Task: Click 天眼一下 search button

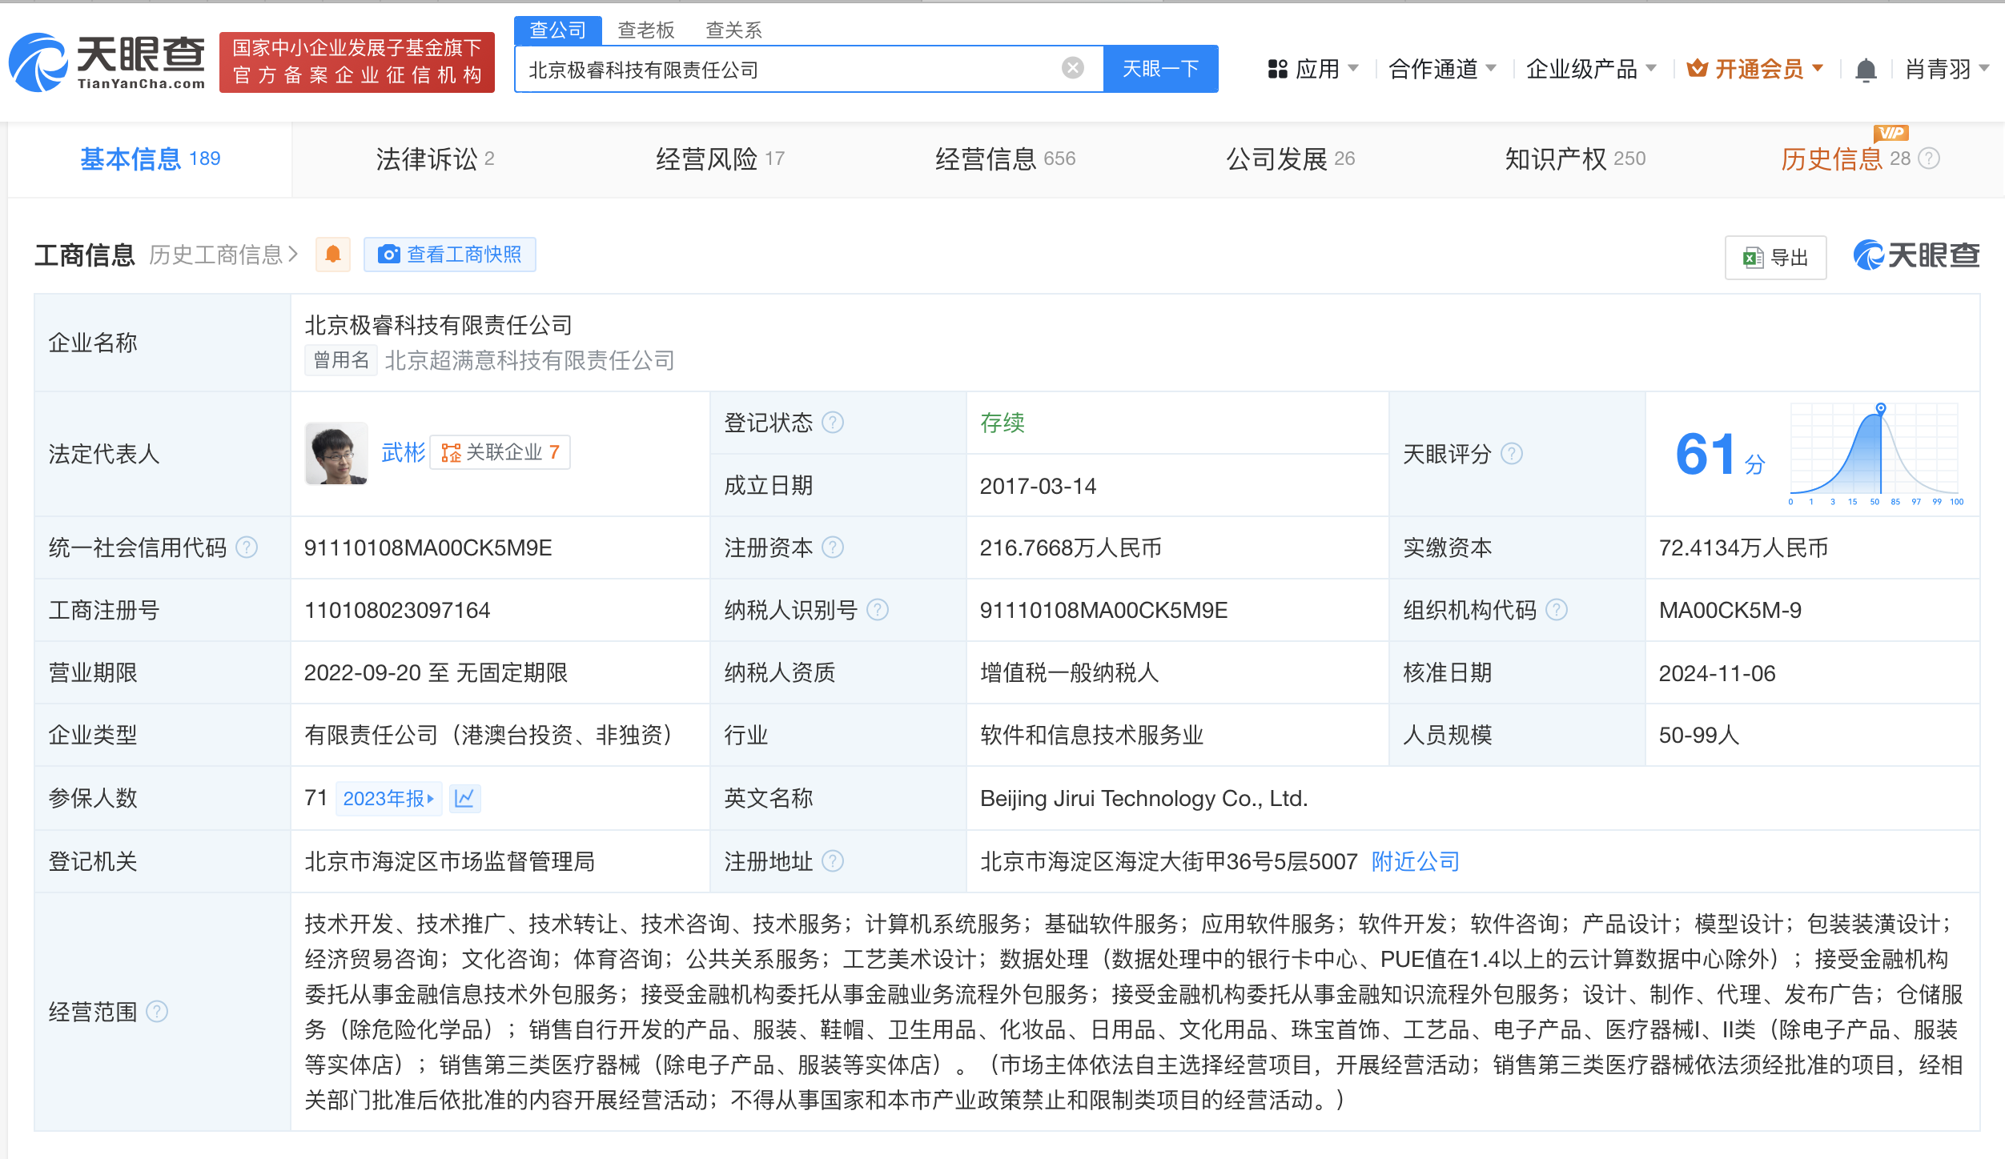Action: pos(1161,69)
